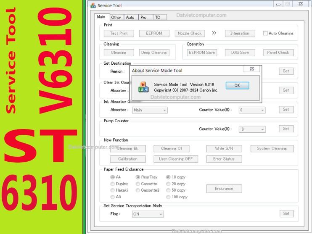
Task: Select 20 copy radio button
Action: (x=168, y=184)
